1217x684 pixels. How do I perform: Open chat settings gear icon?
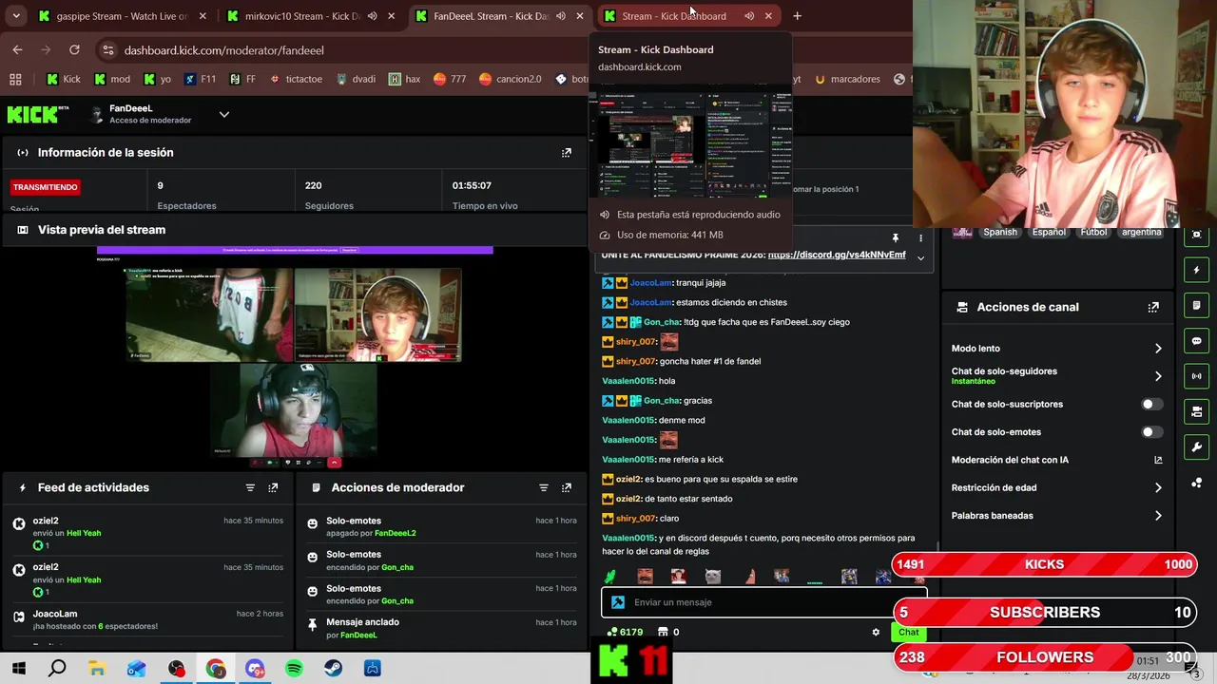pos(876,632)
